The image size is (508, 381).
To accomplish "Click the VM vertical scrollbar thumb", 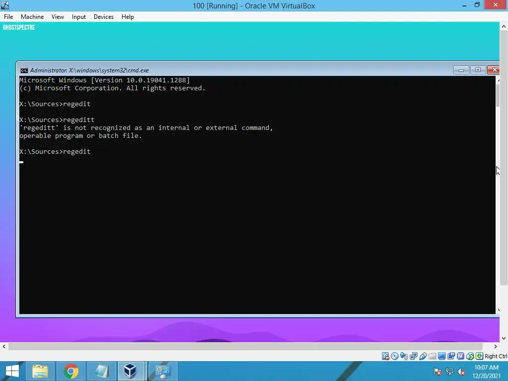I will coord(504,159).
